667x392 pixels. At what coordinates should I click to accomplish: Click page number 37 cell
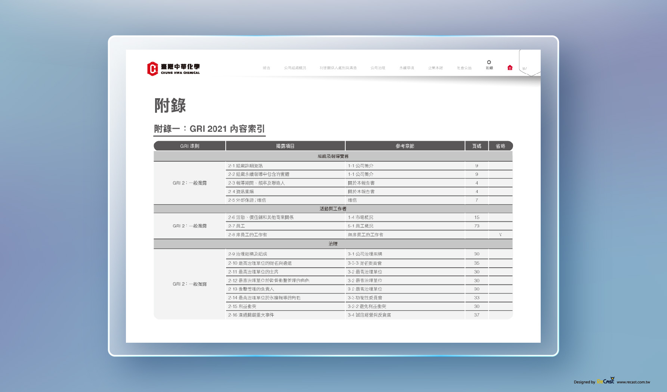[x=477, y=315]
